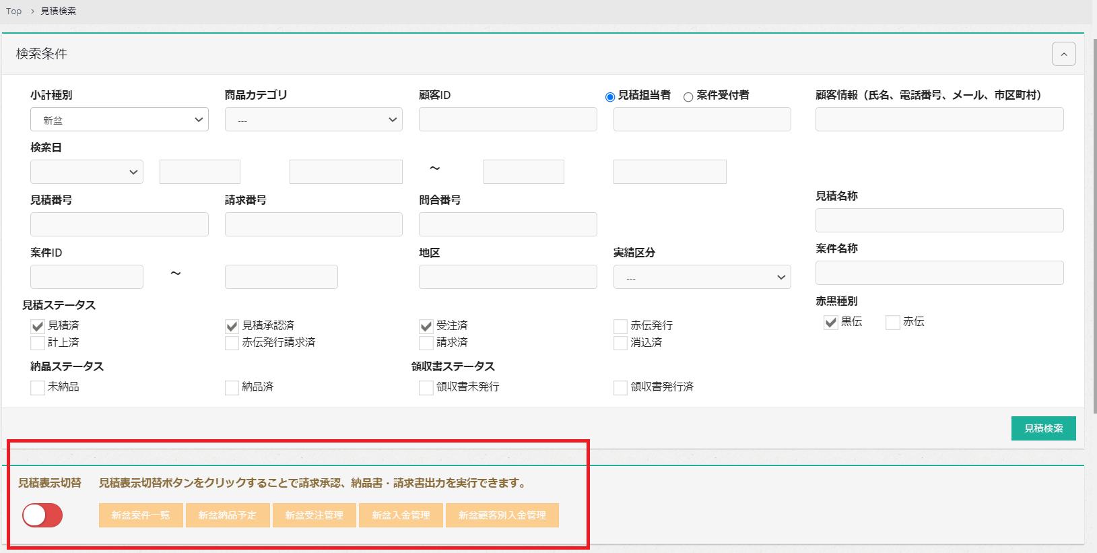
Task: Click the 新盆顧客別入金管理 button
Action: coord(502,515)
